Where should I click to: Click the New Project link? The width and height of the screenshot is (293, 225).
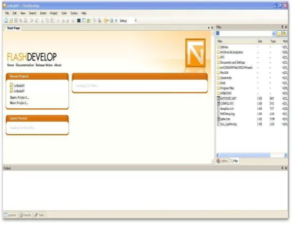coord(19,103)
